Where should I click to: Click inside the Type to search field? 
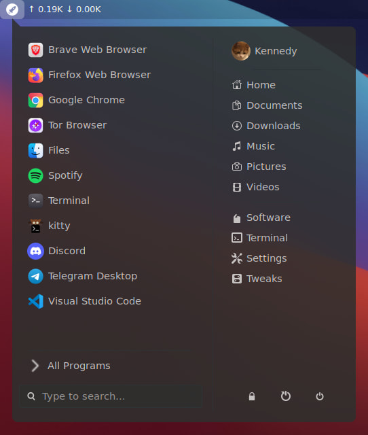[x=111, y=396]
